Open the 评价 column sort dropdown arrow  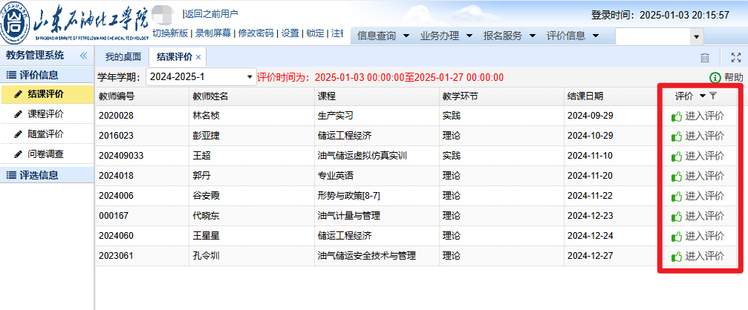(703, 96)
